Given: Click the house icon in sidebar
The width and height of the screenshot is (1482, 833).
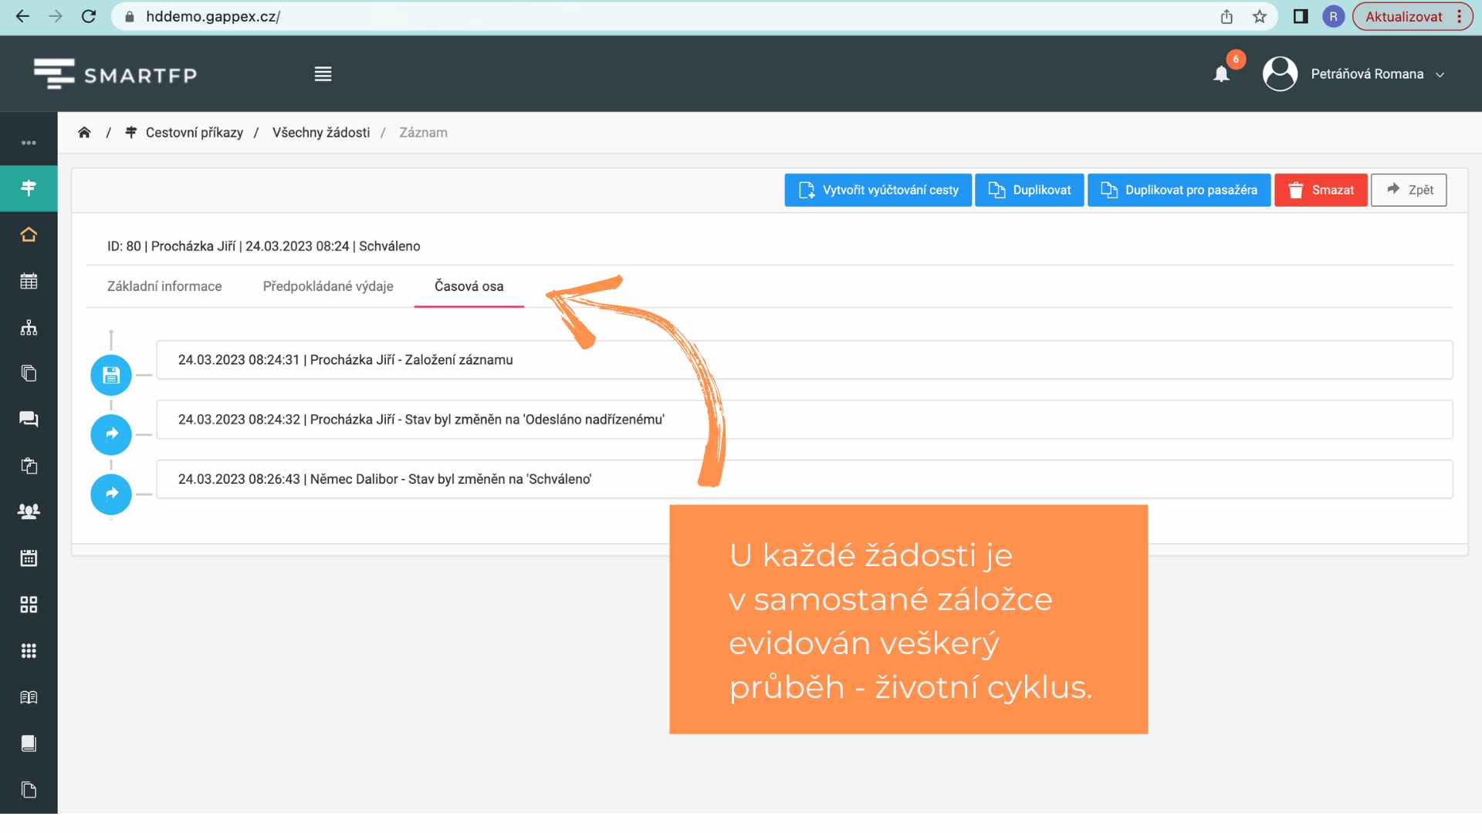Looking at the screenshot, I should 29,234.
